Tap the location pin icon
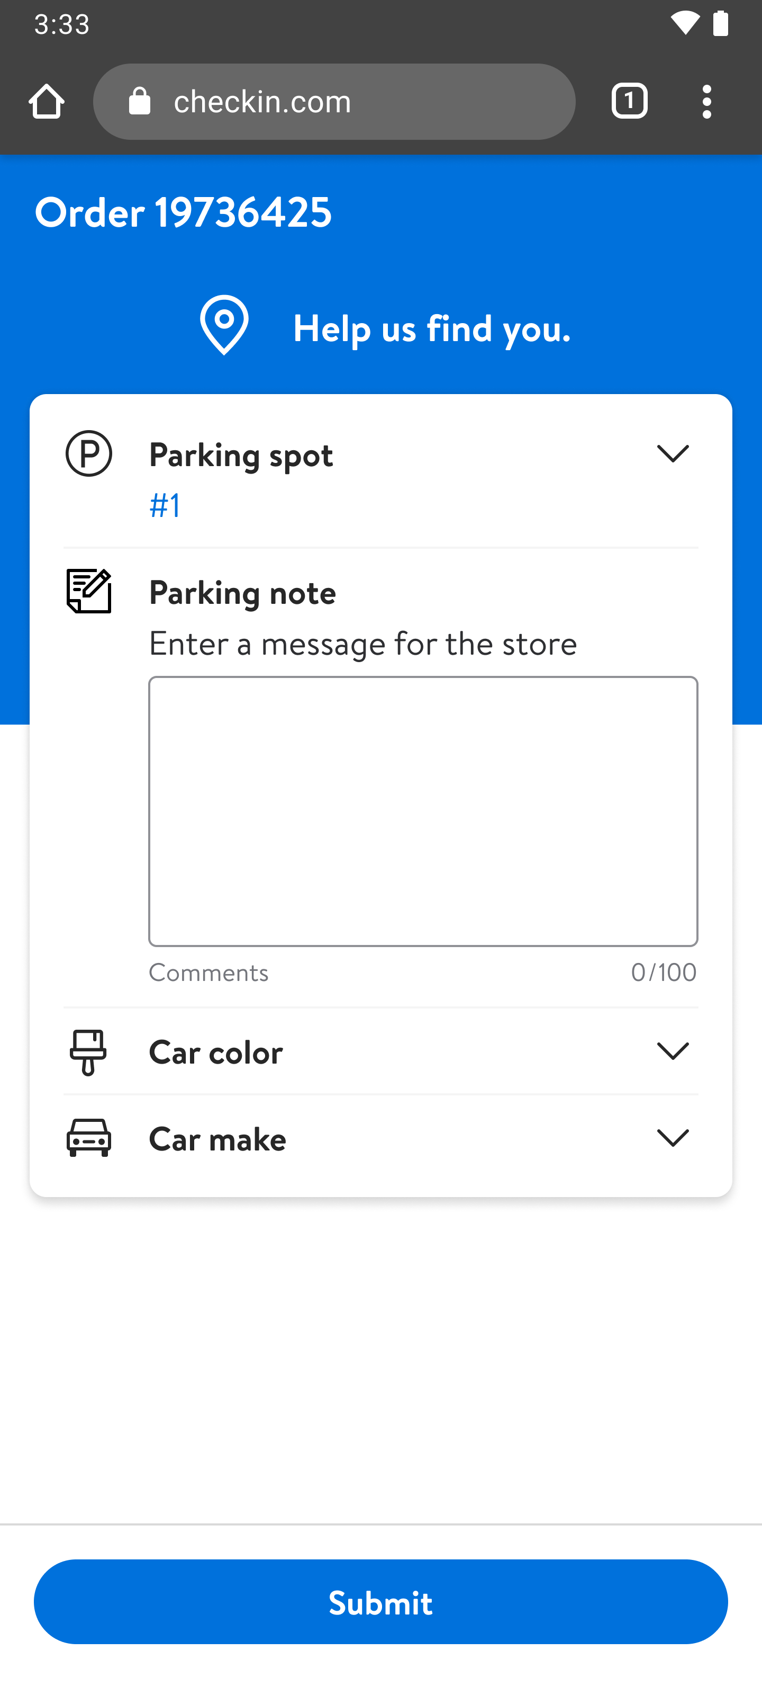The image size is (762, 1695). click(x=224, y=325)
